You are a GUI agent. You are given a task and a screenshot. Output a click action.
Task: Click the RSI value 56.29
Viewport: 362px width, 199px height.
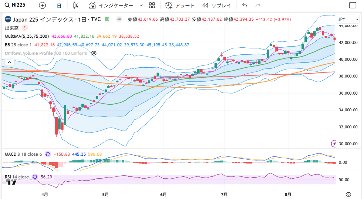point(46,177)
